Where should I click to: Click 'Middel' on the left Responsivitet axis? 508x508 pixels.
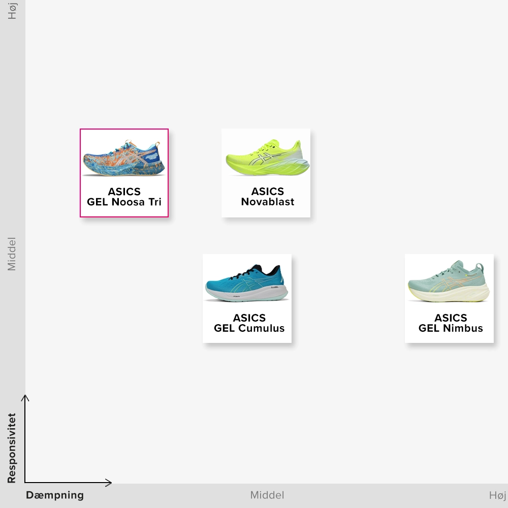[12, 254]
